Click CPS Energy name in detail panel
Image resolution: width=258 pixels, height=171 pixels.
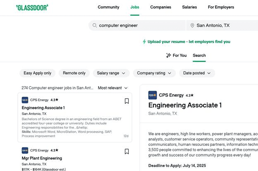[171, 95]
